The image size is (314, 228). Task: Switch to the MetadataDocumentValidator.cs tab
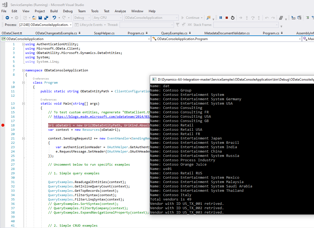point(227,33)
